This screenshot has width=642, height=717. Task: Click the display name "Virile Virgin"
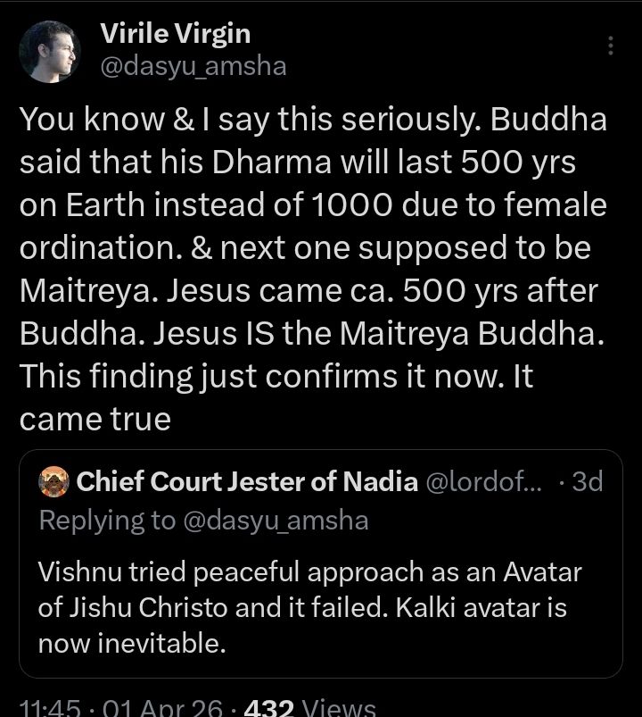175,34
